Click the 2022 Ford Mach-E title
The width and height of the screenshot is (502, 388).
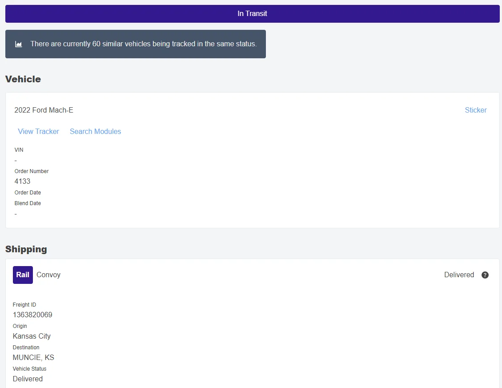pyautogui.click(x=44, y=110)
